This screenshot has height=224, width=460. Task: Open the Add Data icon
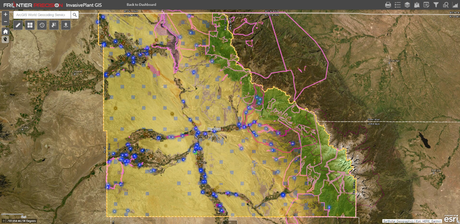coord(417,5)
